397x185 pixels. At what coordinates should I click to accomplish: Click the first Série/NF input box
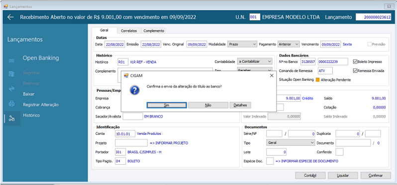pos(274,134)
